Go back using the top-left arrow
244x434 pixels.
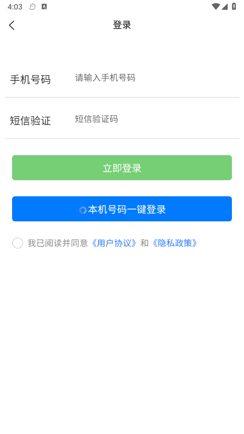(x=12, y=25)
